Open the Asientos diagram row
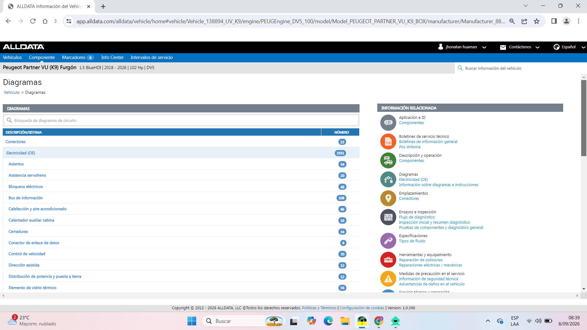The height and width of the screenshot is (330, 587). pos(181,164)
